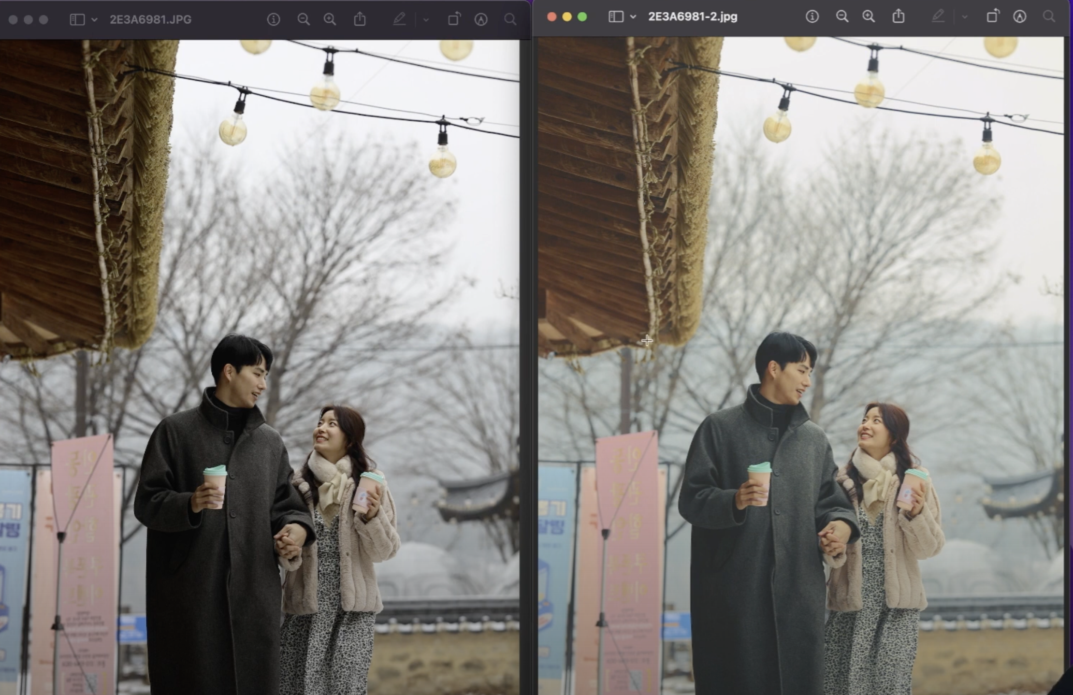Rotate the 2E3A6981.JPG image
Image resolution: width=1073 pixels, height=695 pixels.
pyautogui.click(x=453, y=20)
